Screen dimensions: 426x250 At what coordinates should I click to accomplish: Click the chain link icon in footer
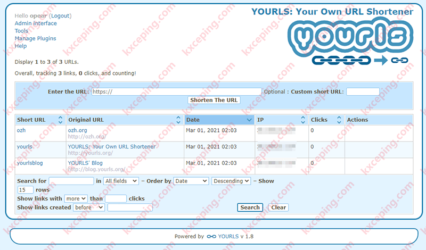pos(211,236)
